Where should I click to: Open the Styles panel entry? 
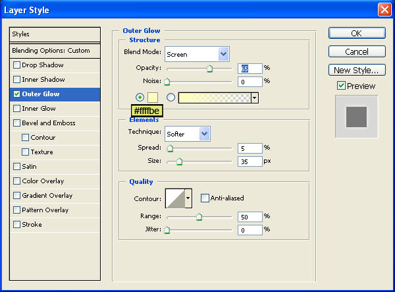55,34
